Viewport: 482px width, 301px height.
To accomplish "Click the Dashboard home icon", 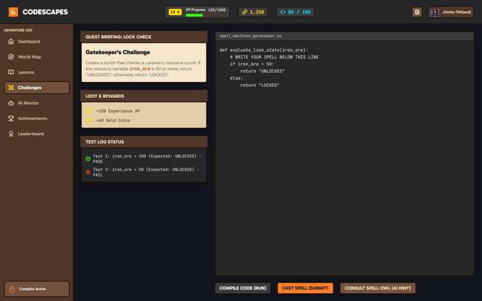I will click(x=11, y=41).
